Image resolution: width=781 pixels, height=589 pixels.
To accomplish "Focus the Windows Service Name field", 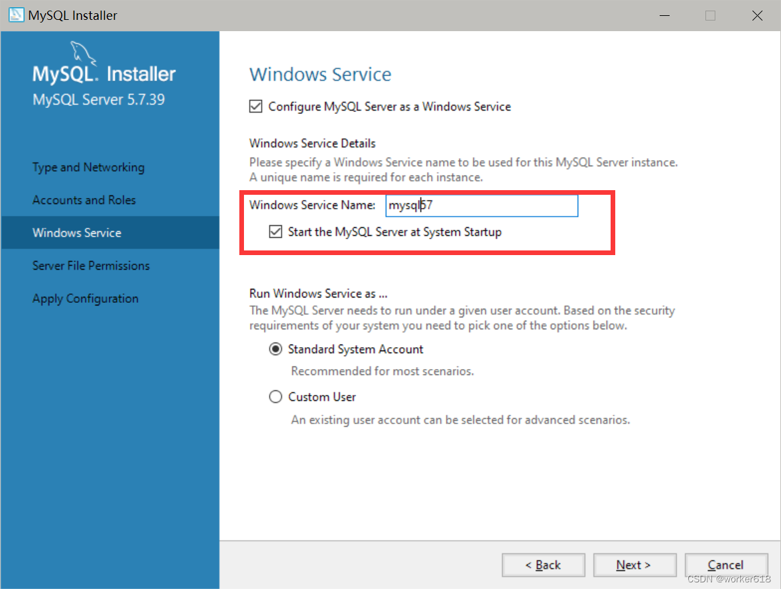I will coord(481,205).
